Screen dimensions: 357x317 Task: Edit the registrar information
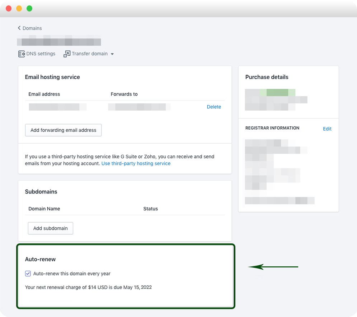tap(327, 129)
